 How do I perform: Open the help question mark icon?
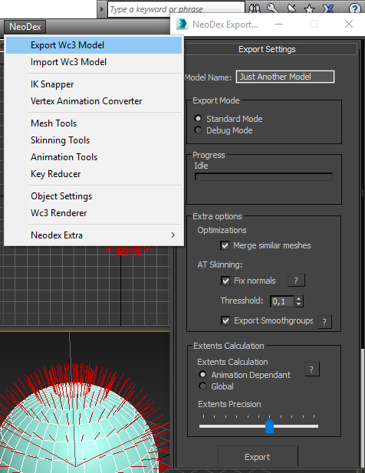click(x=355, y=8)
